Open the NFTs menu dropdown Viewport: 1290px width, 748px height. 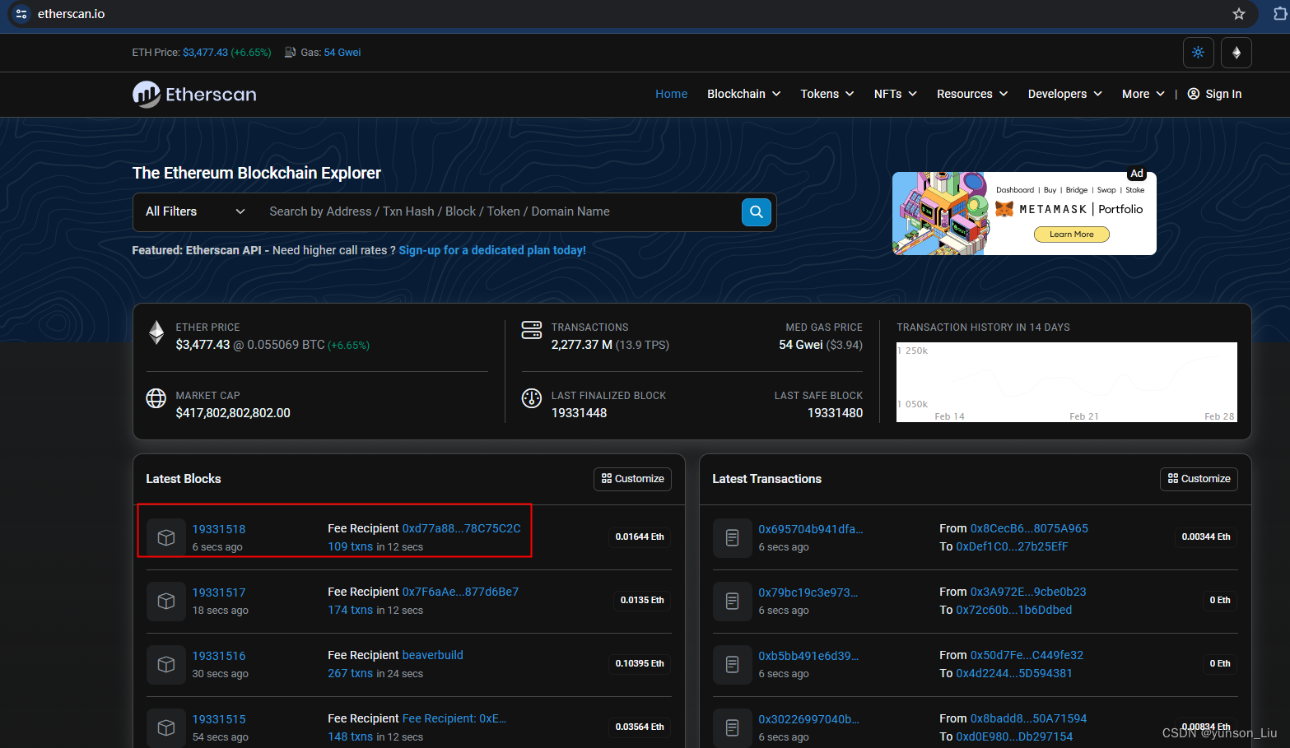[x=895, y=94]
